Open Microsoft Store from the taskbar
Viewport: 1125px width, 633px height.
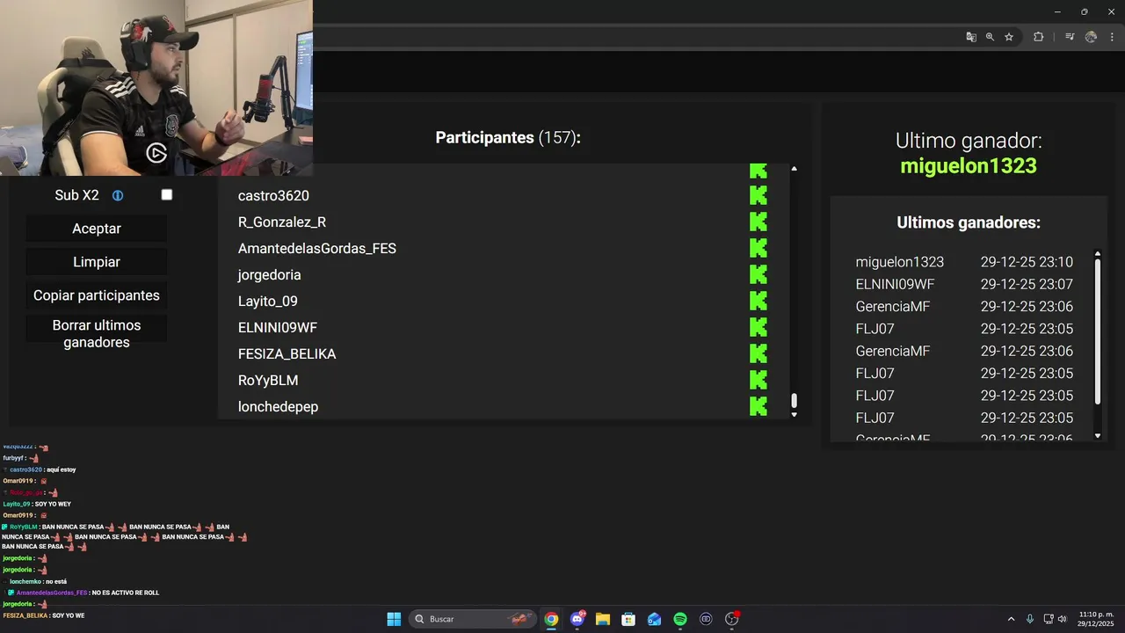(x=628, y=619)
